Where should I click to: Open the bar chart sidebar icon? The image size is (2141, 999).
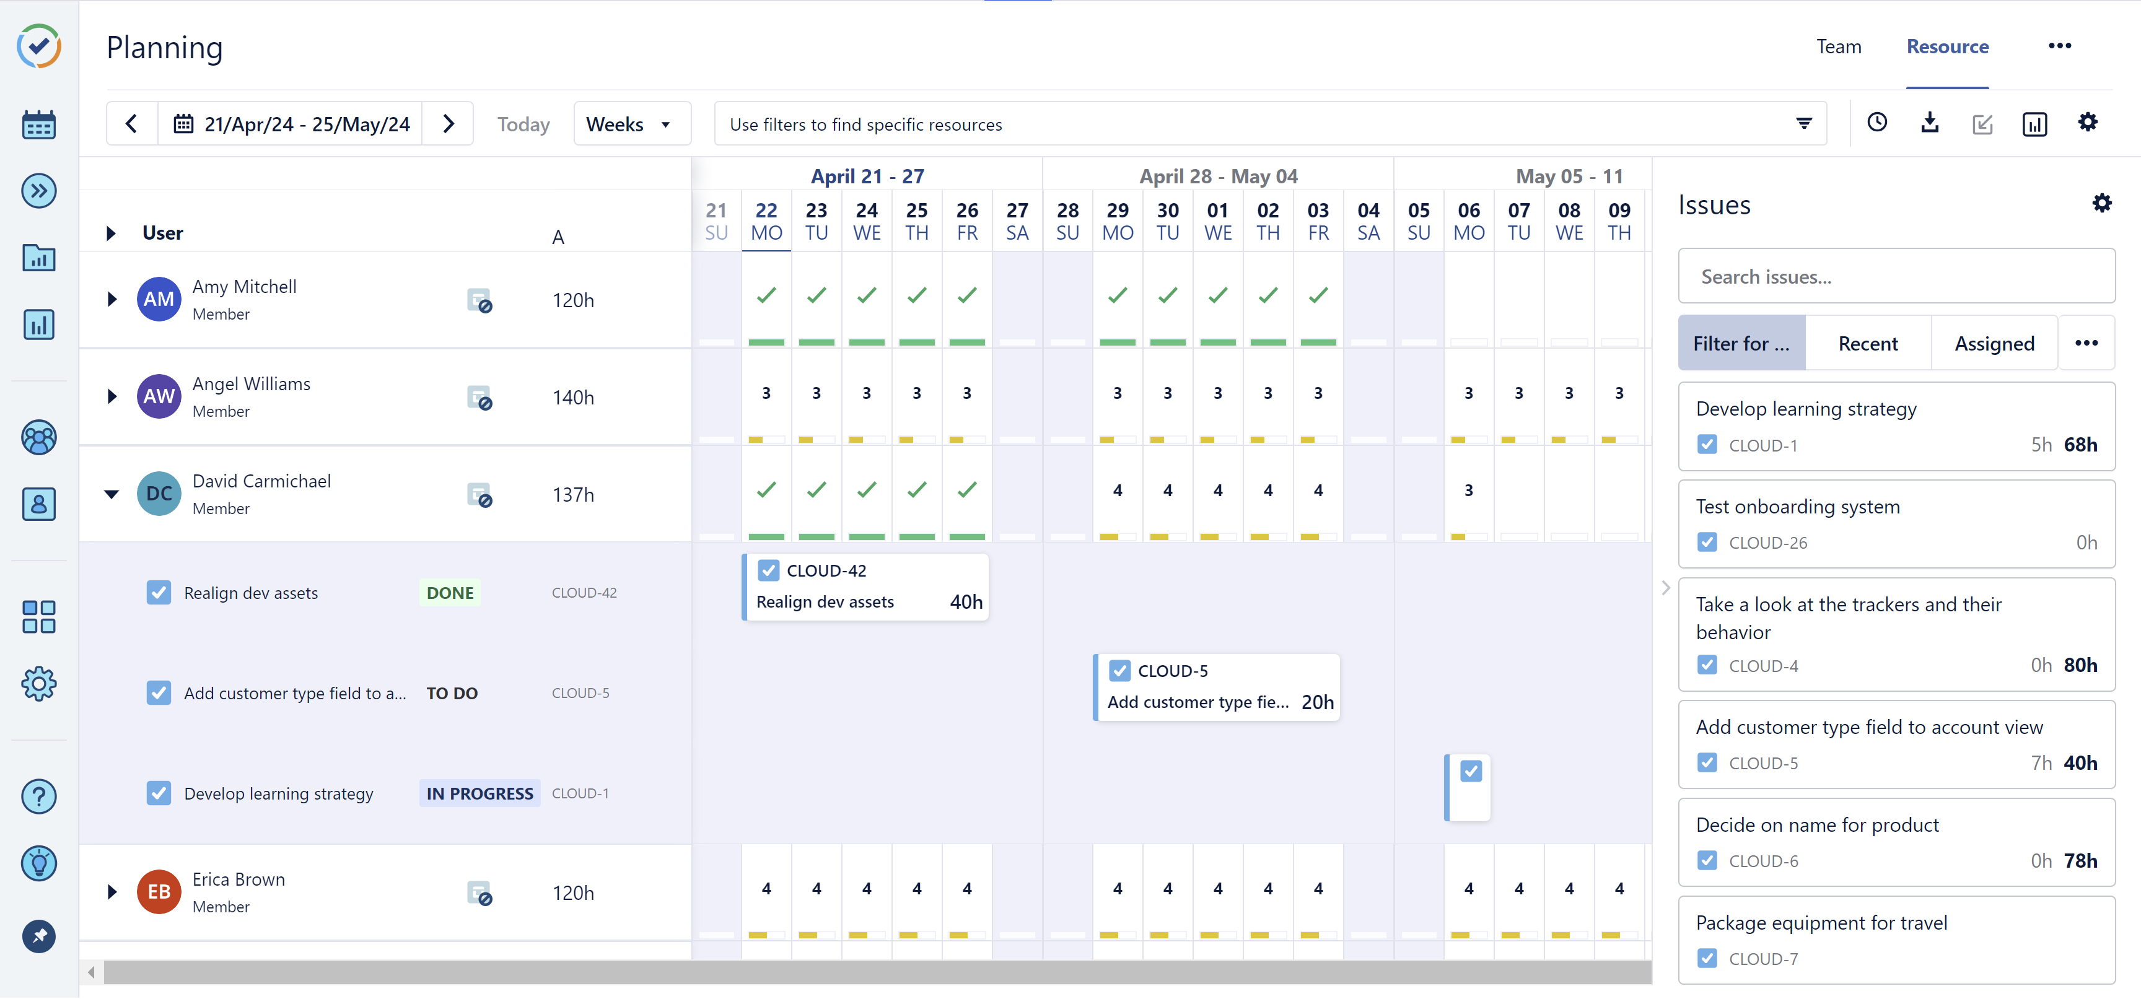(x=39, y=324)
